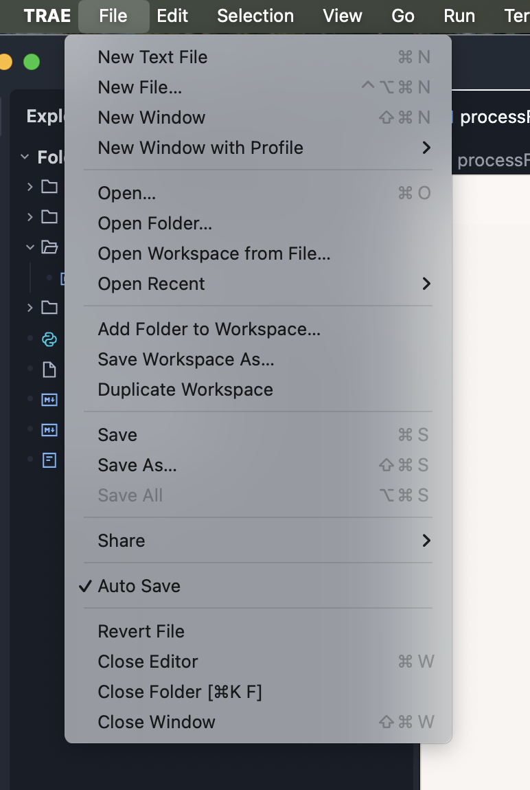This screenshot has width=530, height=790.
Task: Select the plain text file in Explorer
Action: tap(49, 369)
